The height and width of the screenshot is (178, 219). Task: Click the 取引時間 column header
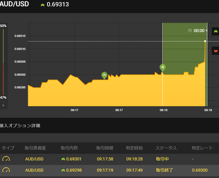[x=105, y=148]
